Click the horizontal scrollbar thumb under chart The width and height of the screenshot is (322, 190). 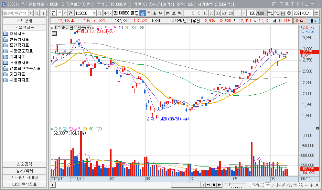(x=186, y=185)
